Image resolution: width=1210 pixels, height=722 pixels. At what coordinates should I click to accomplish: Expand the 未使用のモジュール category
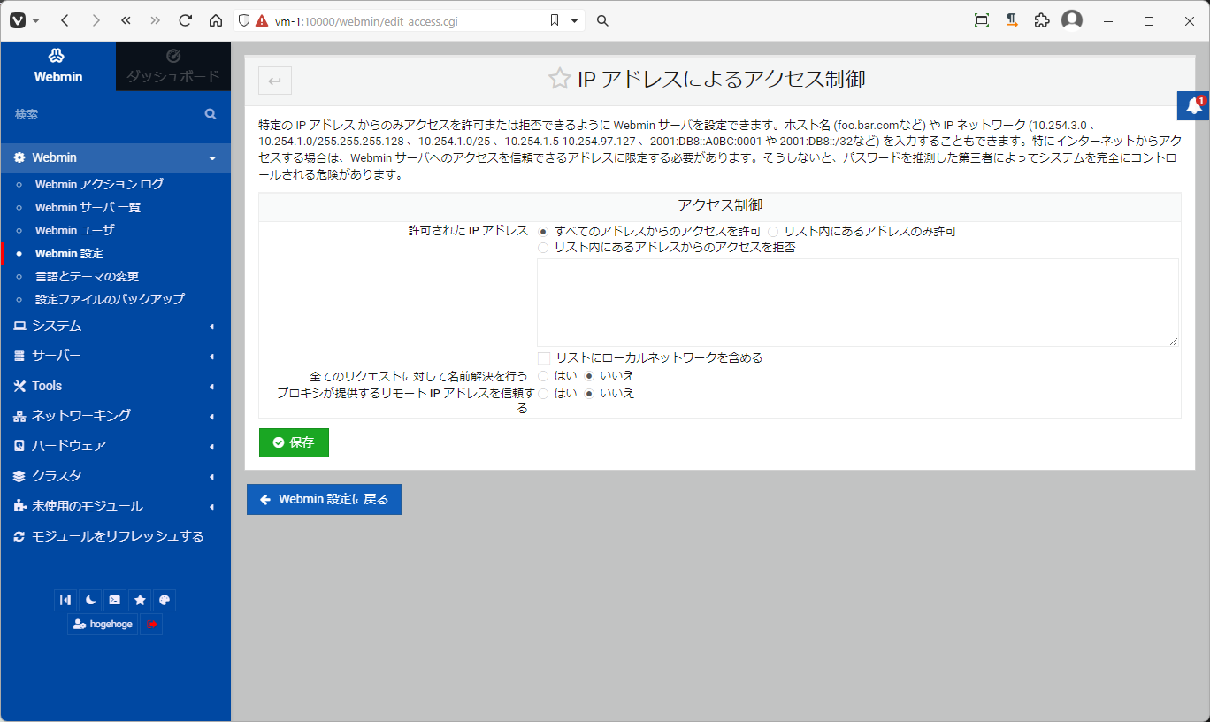(115, 506)
